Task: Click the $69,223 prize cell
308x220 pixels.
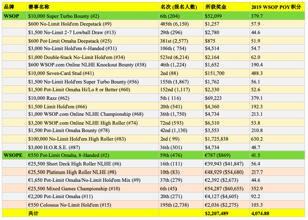Action: [x=227, y=98]
